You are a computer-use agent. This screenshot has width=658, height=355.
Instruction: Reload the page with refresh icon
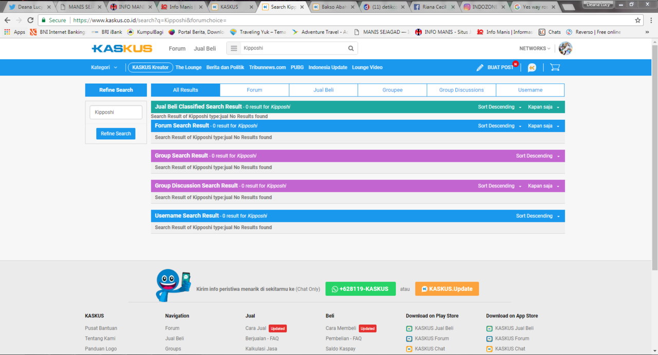coord(30,20)
